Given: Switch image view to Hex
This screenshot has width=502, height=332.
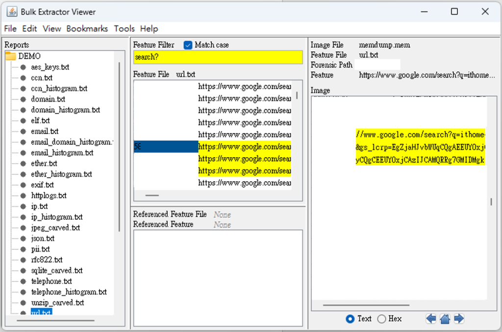Looking at the screenshot, I should click(x=381, y=319).
